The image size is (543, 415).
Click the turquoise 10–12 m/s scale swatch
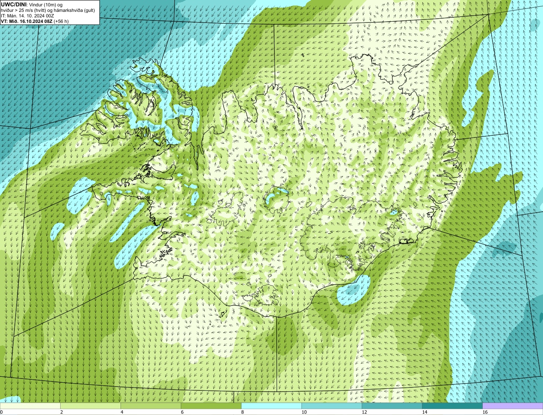[332, 406]
